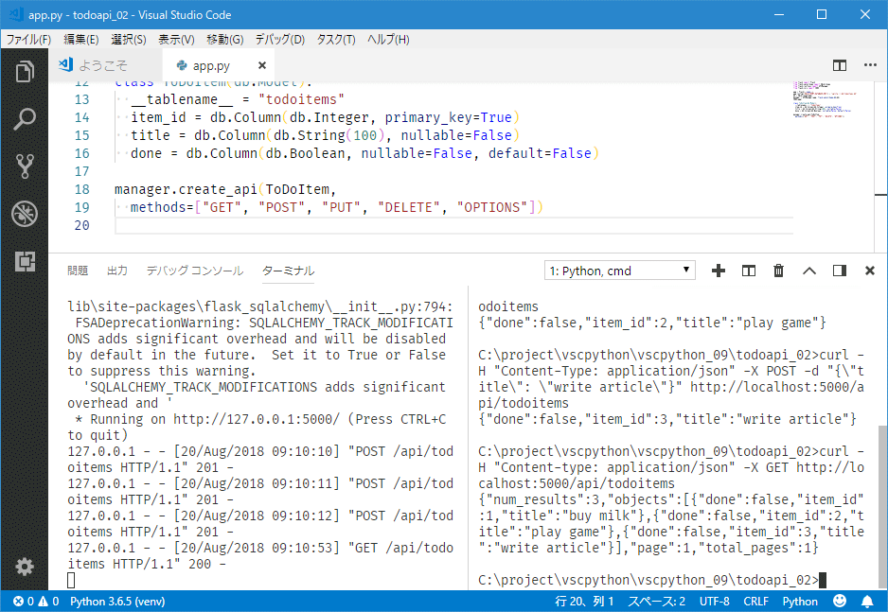Switch to the ようこそ tab
This screenshot has height=612, width=888.
coord(105,65)
